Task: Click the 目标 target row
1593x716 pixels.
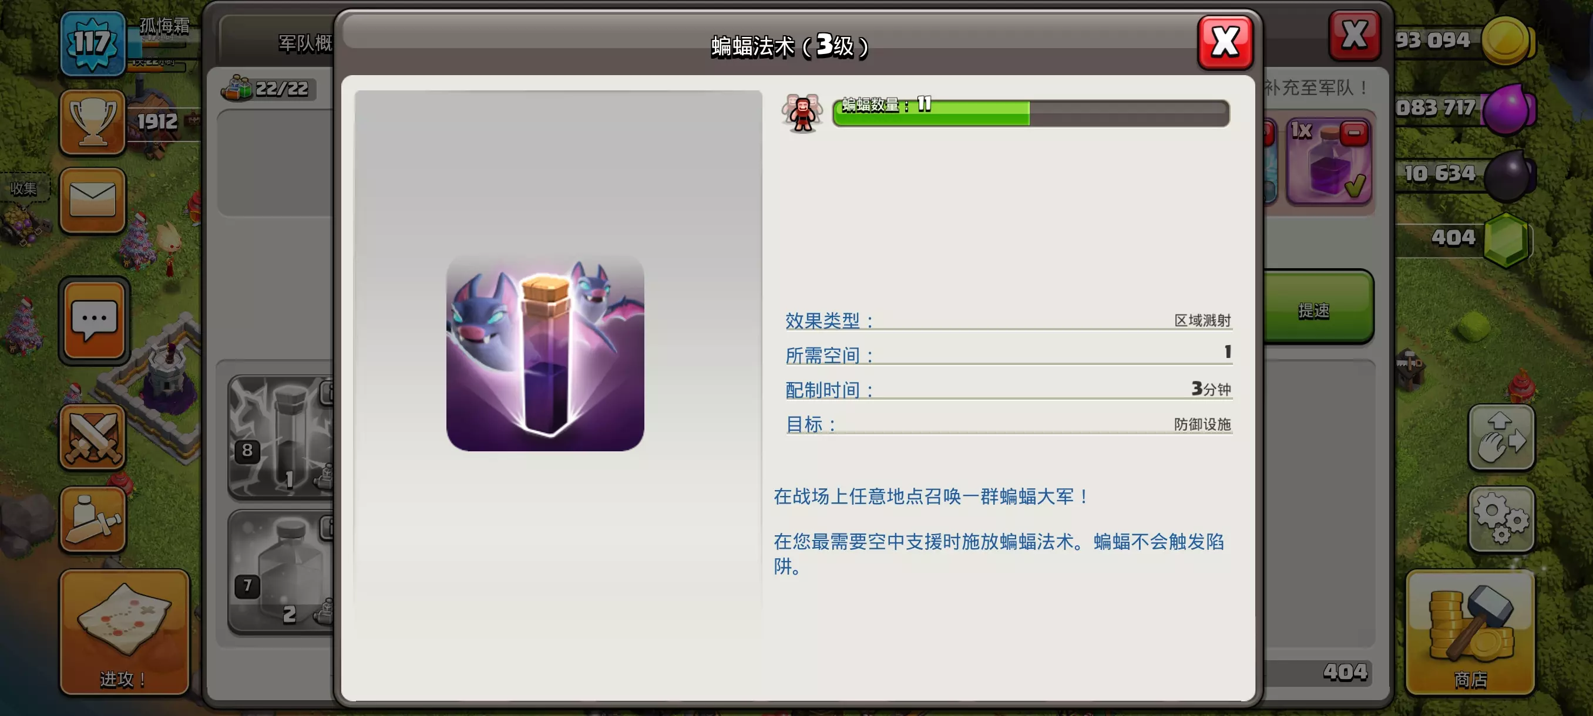Action: tap(1008, 424)
